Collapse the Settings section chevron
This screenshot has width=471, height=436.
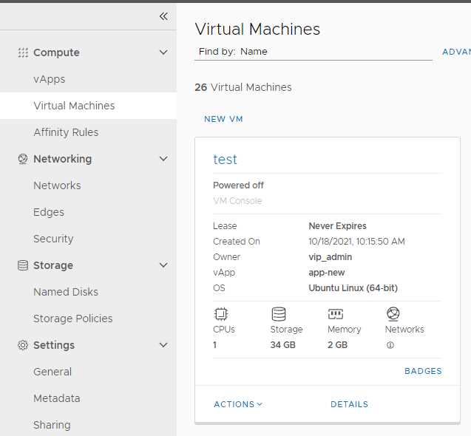tap(163, 344)
